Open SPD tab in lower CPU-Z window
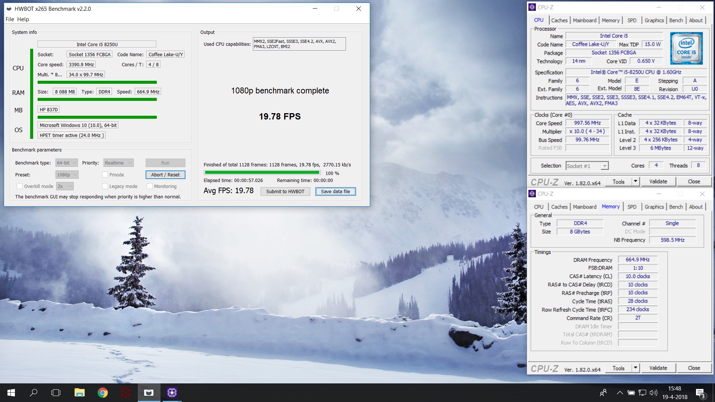 point(632,207)
